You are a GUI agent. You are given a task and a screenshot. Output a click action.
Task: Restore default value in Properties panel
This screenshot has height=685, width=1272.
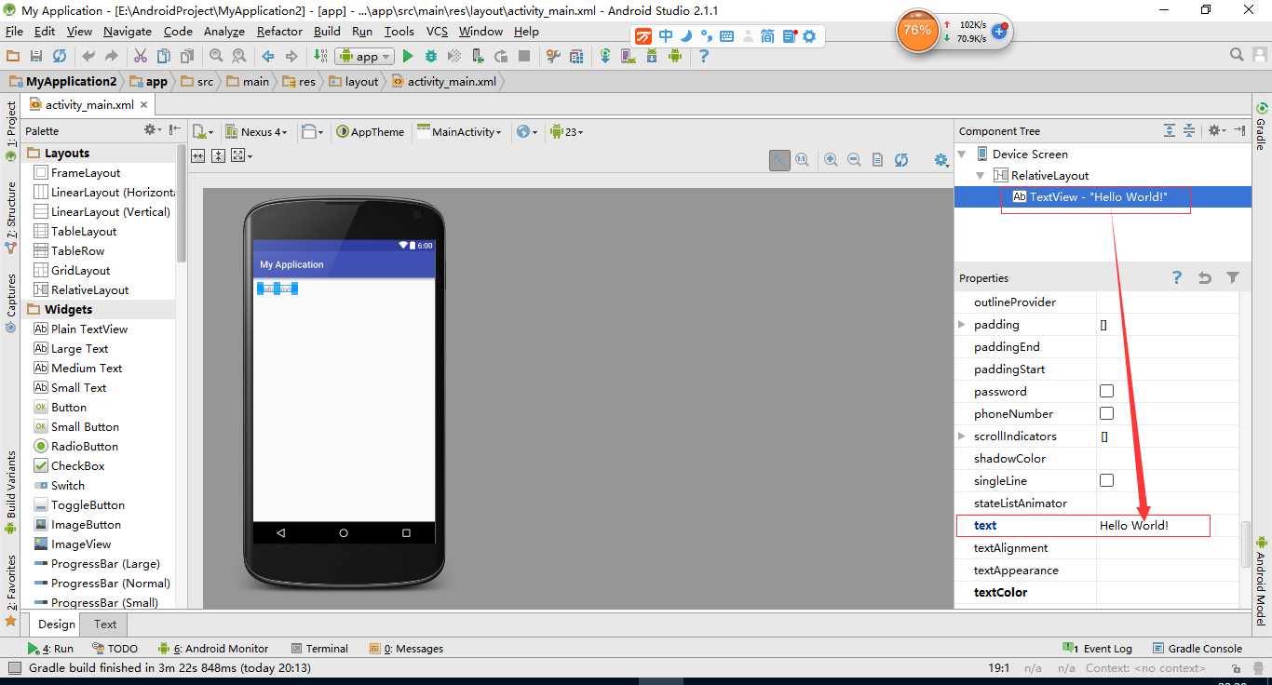[1205, 277]
